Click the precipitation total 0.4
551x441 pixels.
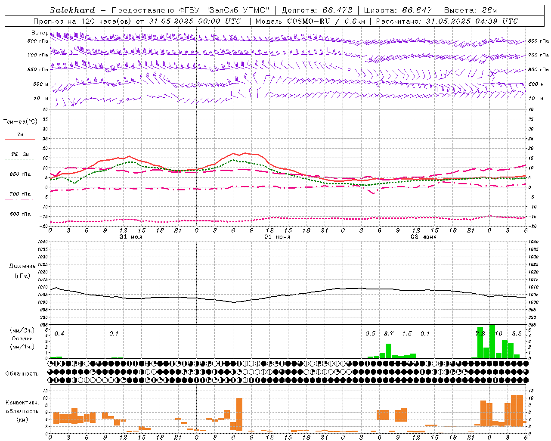(x=59, y=334)
